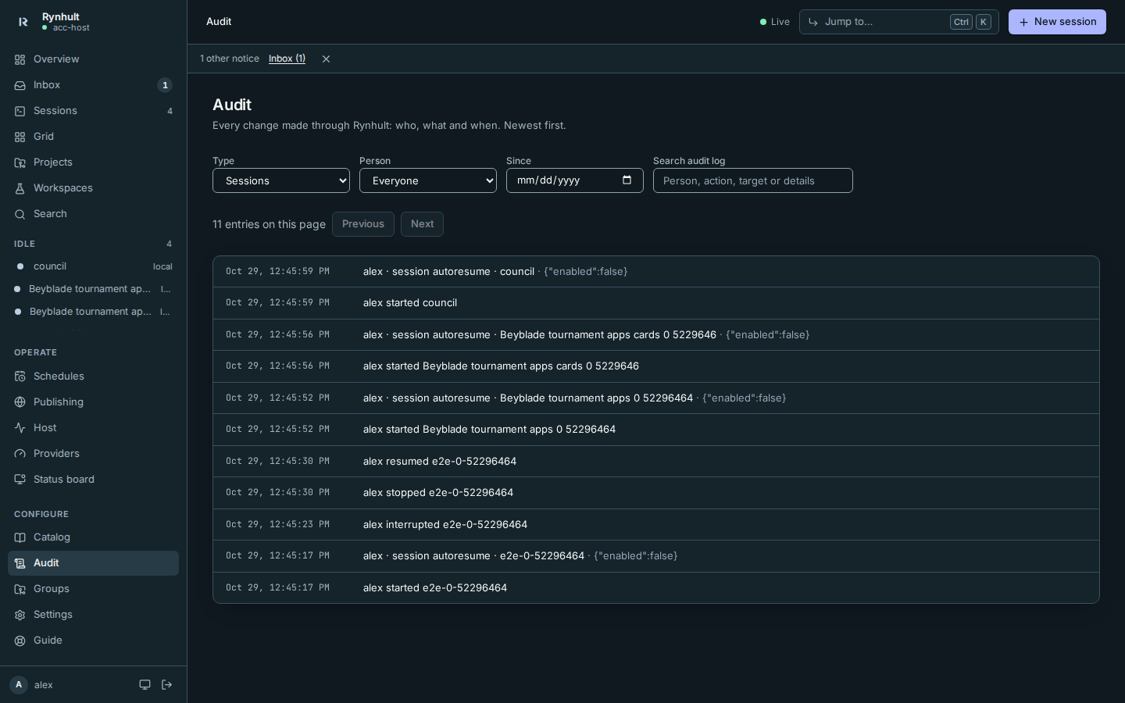Click timestamp "Oct 29, 12:45:23 PM"
Viewport: 1125px width, 703px height.
coord(277,525)
